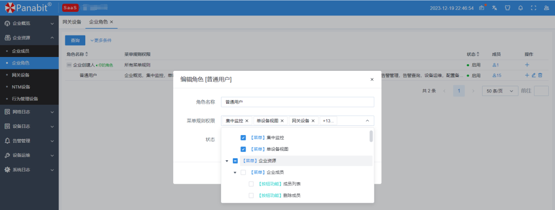Viewport: 555px width, 210px height.
Task: Open the user account icon
Action: [x=546, y=8]
